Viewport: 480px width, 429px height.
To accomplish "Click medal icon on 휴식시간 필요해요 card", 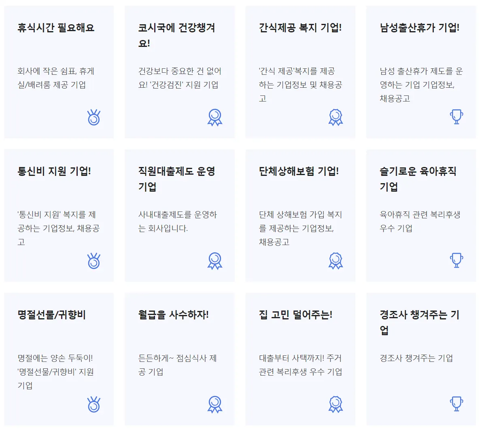I will pyautogui.click(x=94, y=117).
